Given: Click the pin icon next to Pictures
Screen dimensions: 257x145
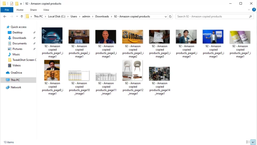Looking at the screenshot, I should click(34, 49).
